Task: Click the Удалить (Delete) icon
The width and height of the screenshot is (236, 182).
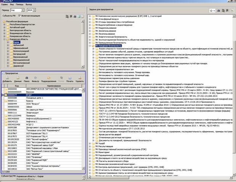Action: click(x=79, y=78)
